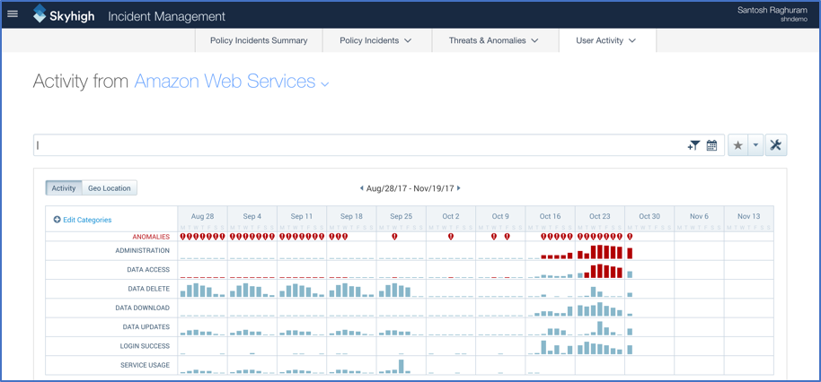This screenshot has width=821, height=382.
Task: Open Policy Incidents Summary tab
Action: tap(259, 40)
